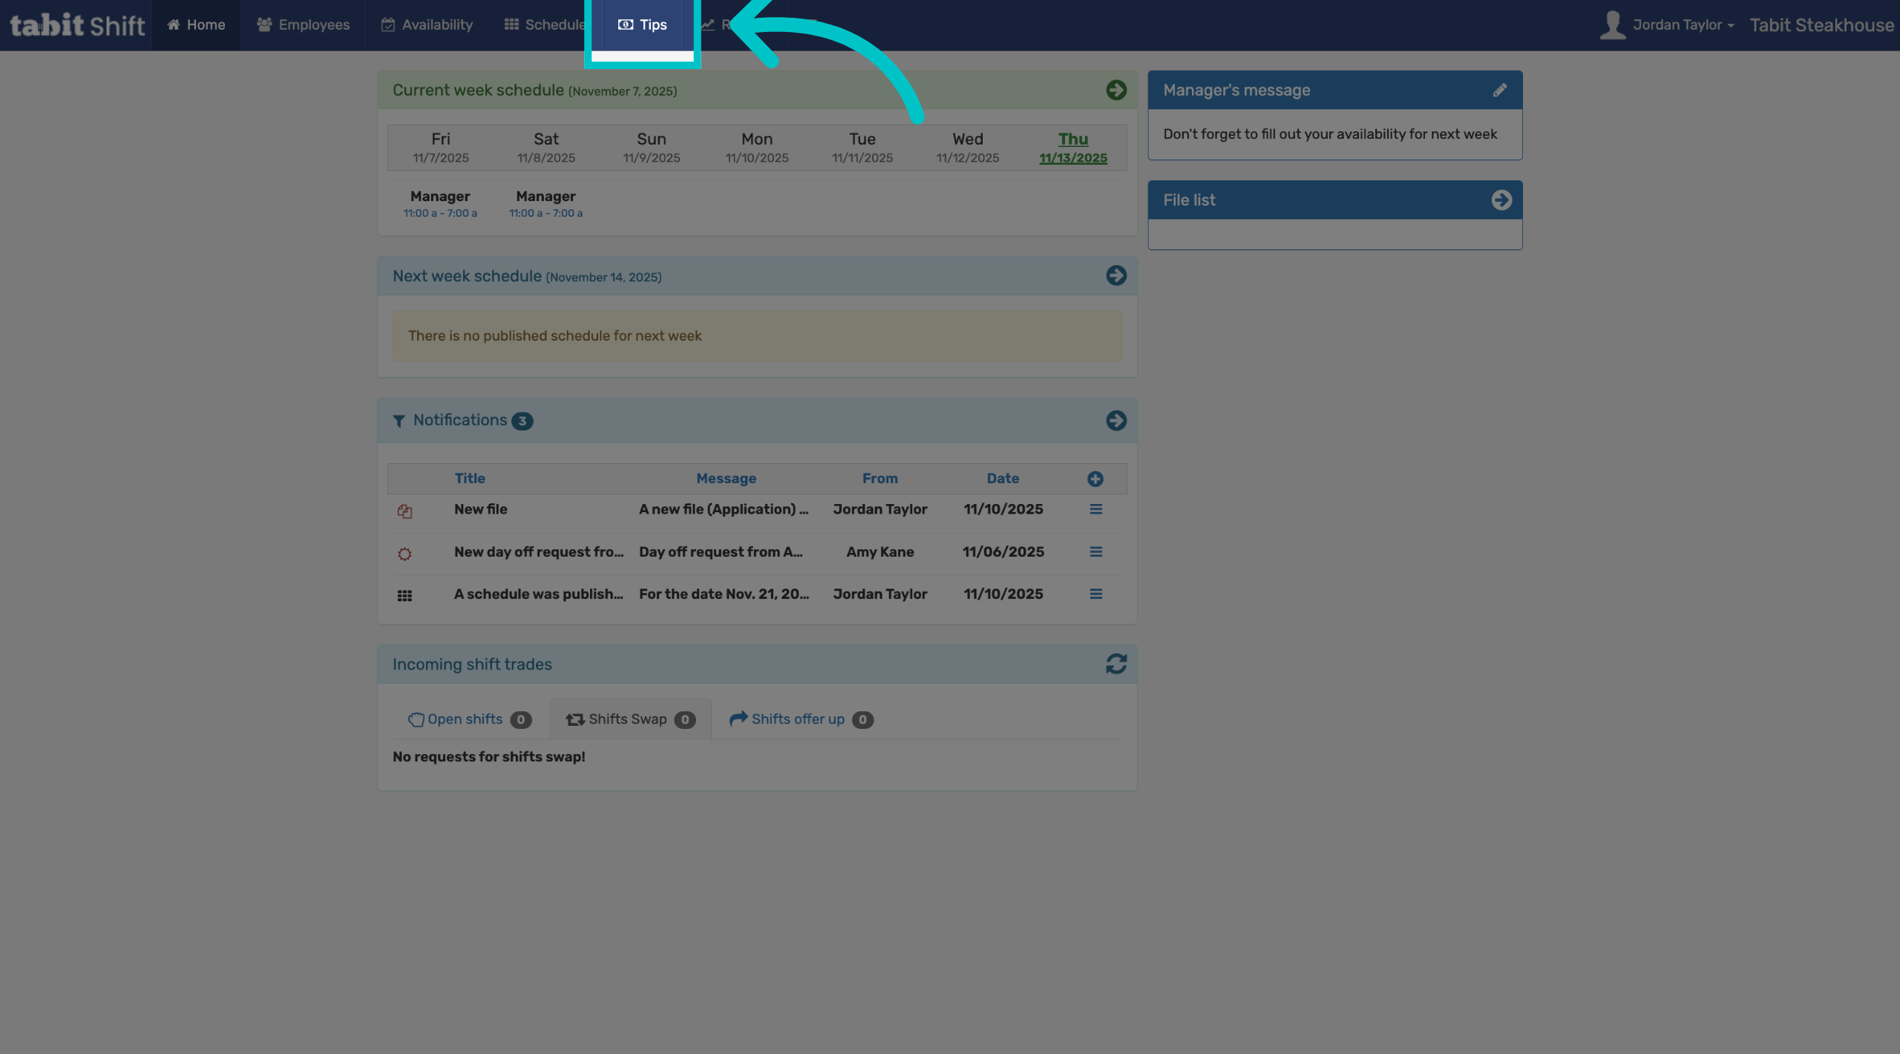1900x1054 pixels.
Task: Click the schedule published grid icon
Action: 404,596
